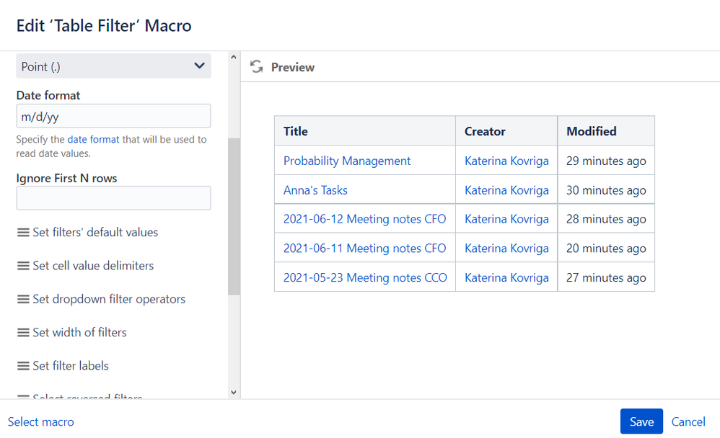720x438 pixels.
Task: Open the date format help link
Action: [94, 140]
